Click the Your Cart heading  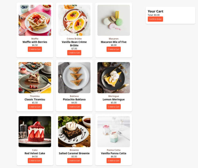tap(156, 11)
